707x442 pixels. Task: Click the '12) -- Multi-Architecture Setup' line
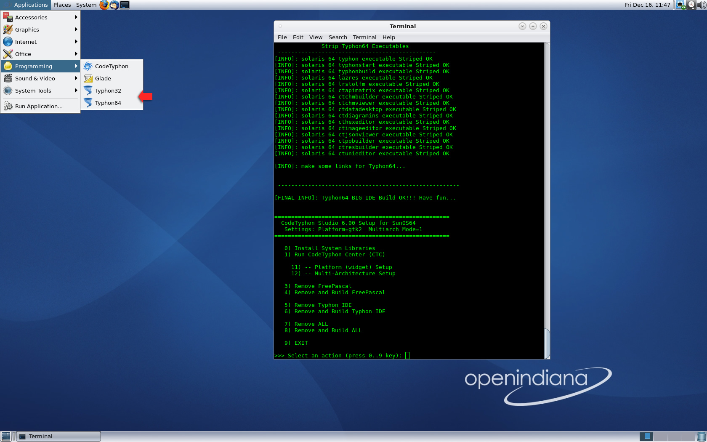tap(343, 274)
